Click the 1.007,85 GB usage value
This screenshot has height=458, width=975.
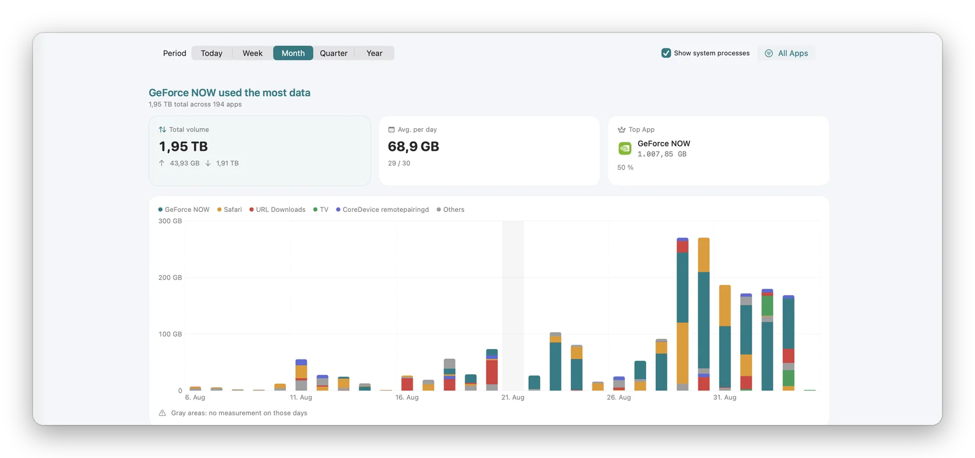click(x=662, y=154)
